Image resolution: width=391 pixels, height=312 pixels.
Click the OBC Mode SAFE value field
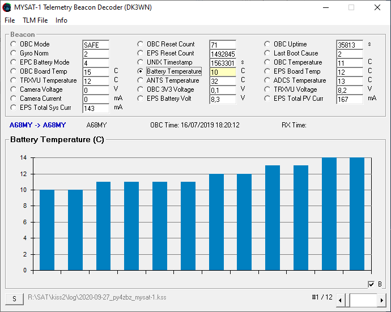click(x=95, y=45)
